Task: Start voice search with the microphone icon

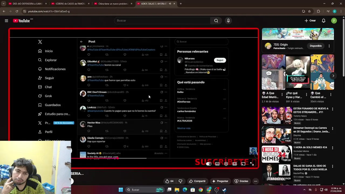Action: coord(228,21)
